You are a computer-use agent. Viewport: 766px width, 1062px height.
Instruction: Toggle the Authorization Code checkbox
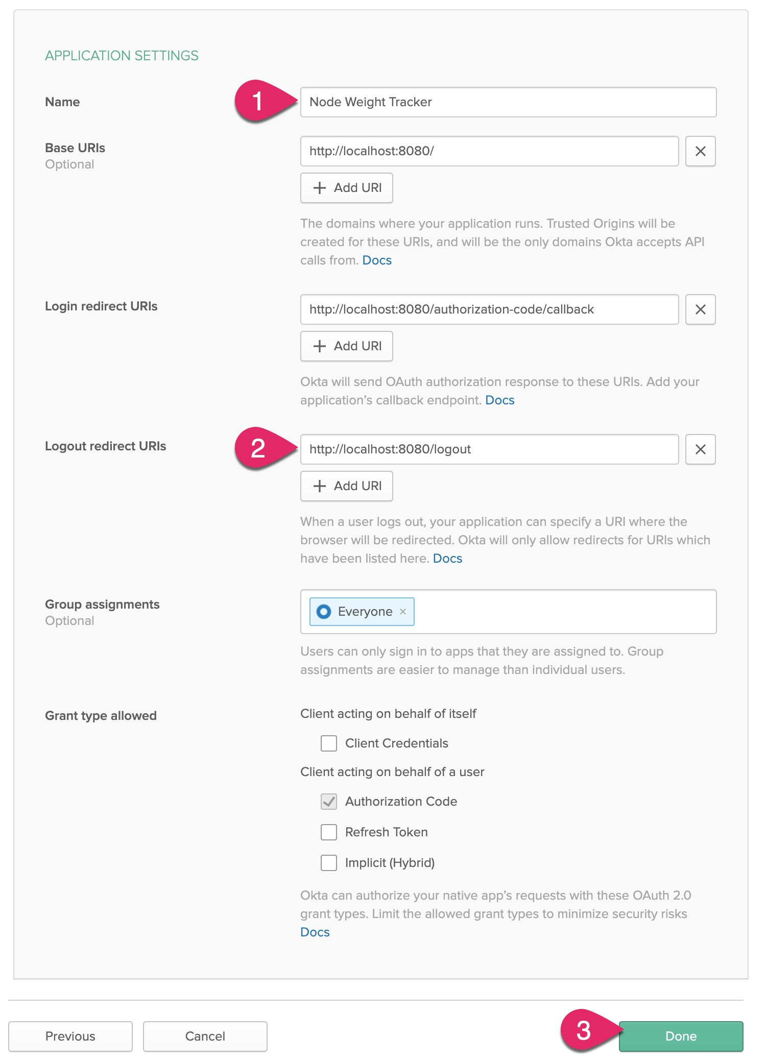click(329, 802)
